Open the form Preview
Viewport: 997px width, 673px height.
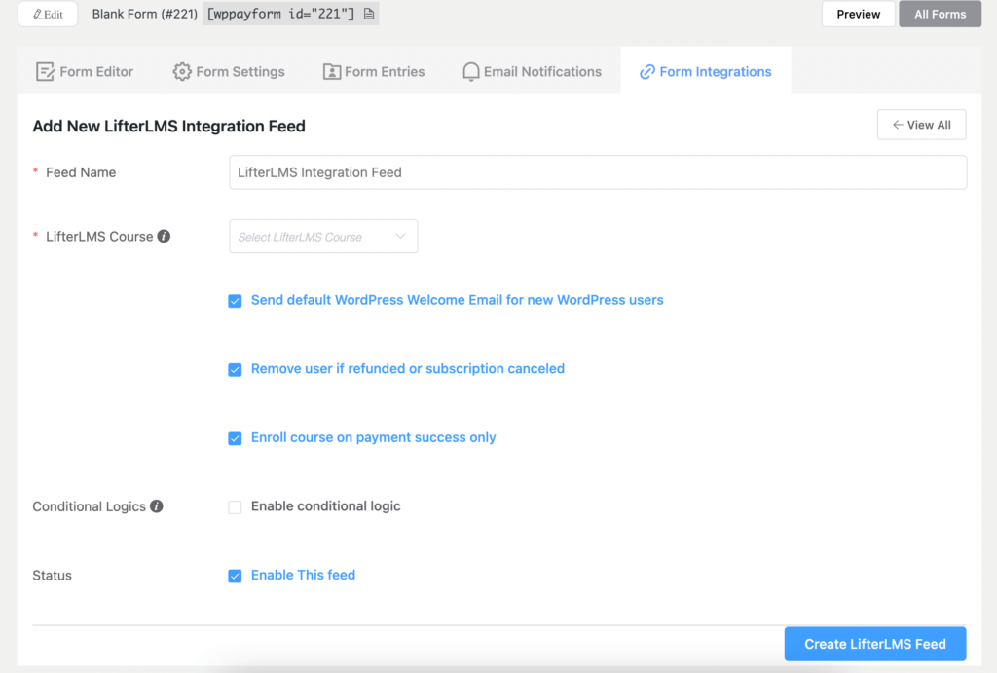click(858, 14)
